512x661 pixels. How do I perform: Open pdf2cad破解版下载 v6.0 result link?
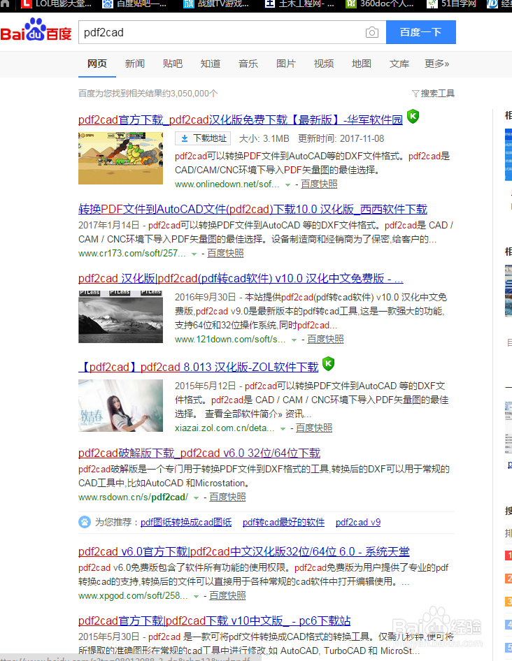click(199, 453)
